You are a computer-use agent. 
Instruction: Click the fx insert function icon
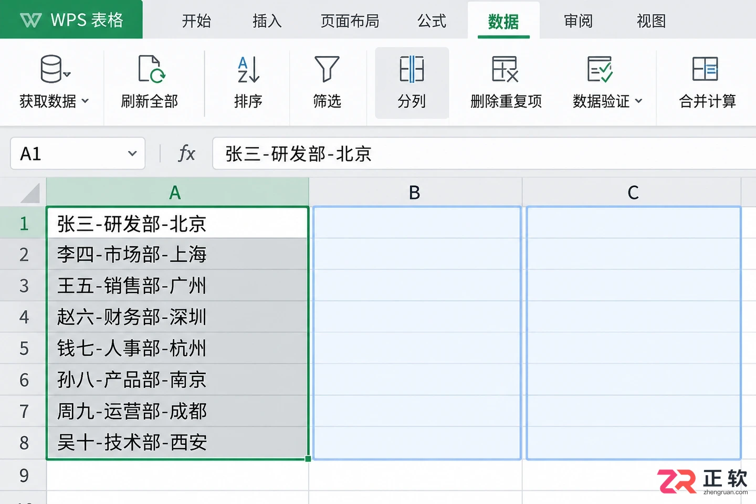[186, 154]
